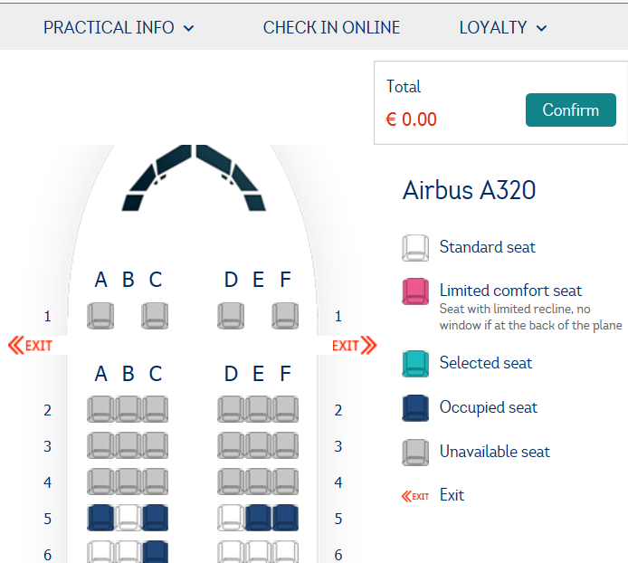Pick seat 6E in row six

[258, 552]
